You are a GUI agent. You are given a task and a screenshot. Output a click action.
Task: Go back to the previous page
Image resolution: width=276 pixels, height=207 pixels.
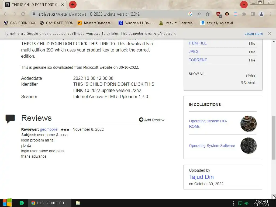pyautogui.click(x=6, y=14)
